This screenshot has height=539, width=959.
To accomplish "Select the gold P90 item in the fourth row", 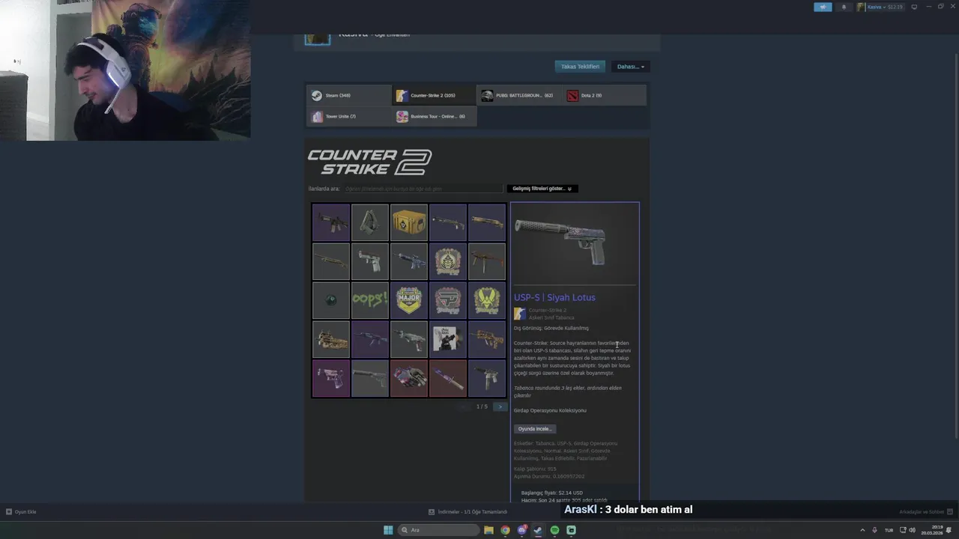I will 331,339.
